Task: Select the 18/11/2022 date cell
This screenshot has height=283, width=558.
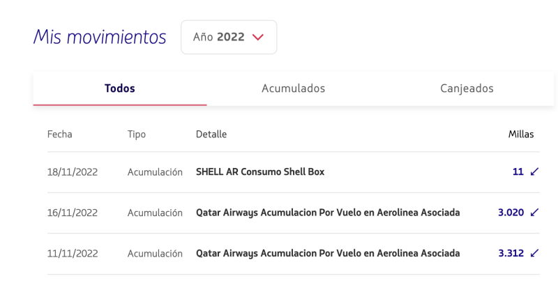Action: point(73,172)
